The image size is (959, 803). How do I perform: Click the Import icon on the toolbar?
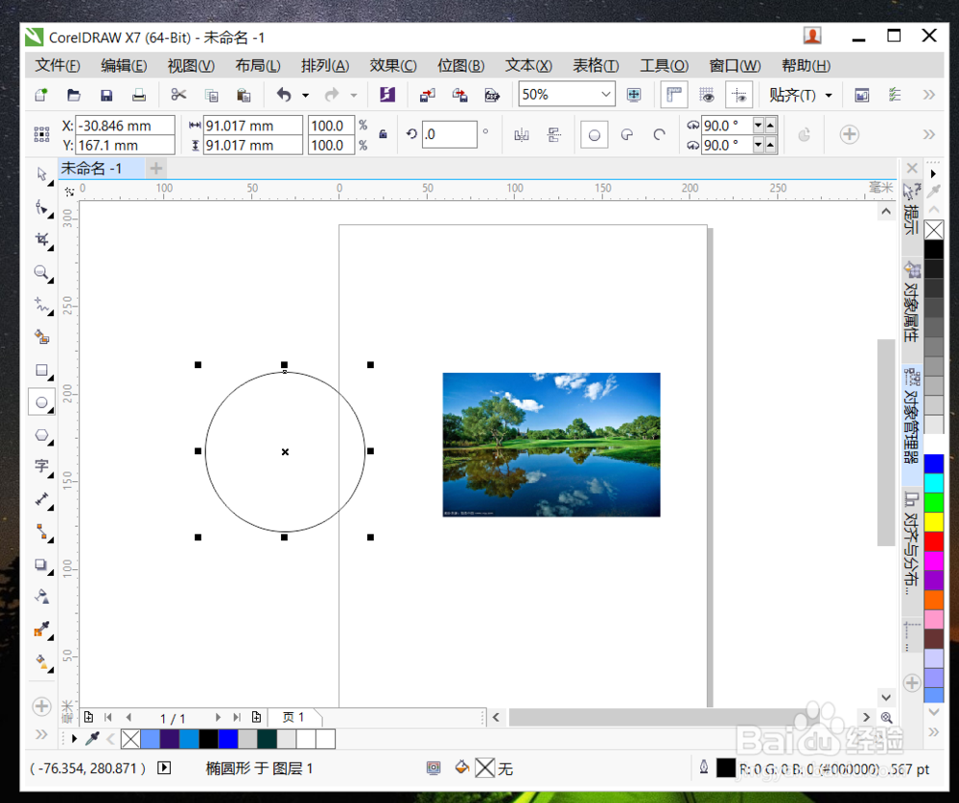[429, 95]
